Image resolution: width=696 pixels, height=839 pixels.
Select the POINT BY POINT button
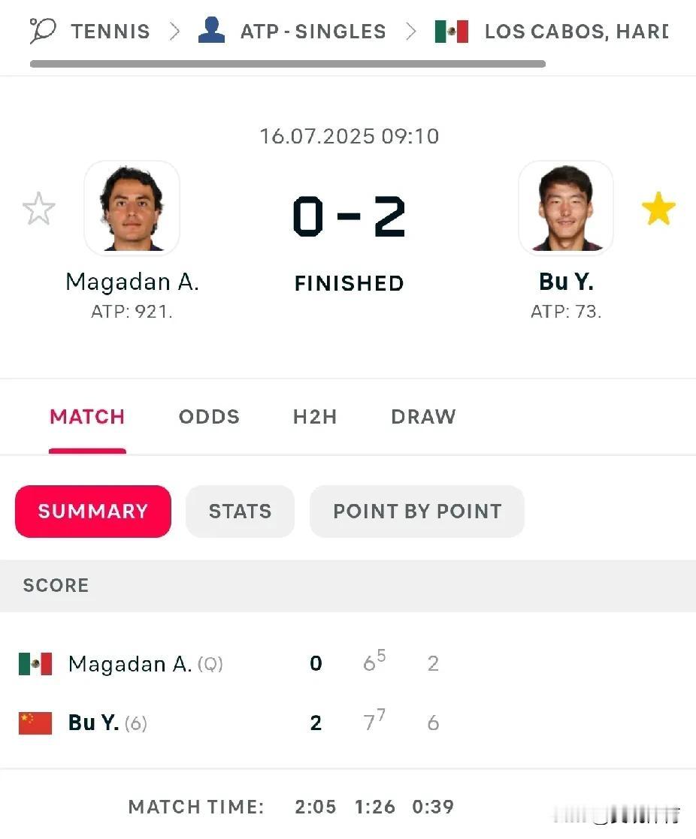point(417,511)
